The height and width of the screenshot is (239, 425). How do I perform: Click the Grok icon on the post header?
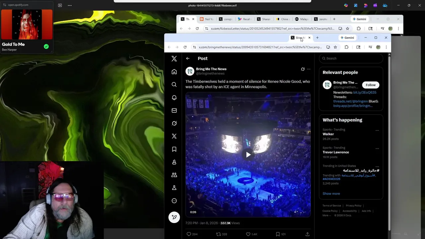[302, 69]
